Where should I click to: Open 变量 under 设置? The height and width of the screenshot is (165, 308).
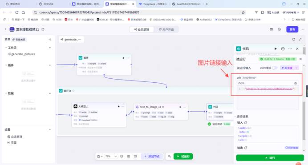(12, 142)
